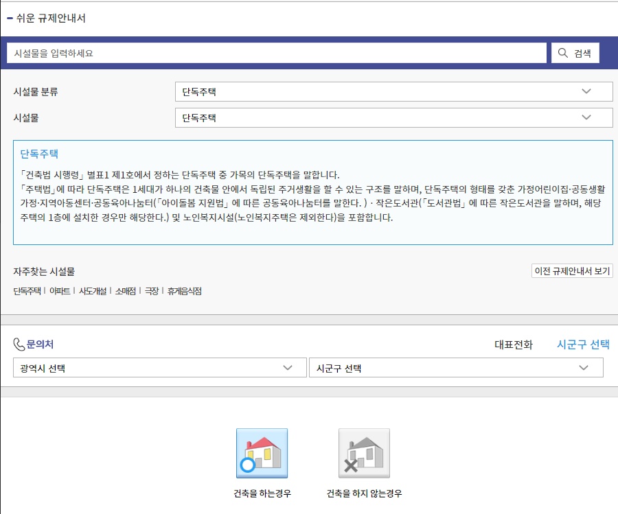The height and width of the screenshot is (514, 618).
Task: Click the 건축을 하지 않는경우 label
Action: click(x=364, y=493)
